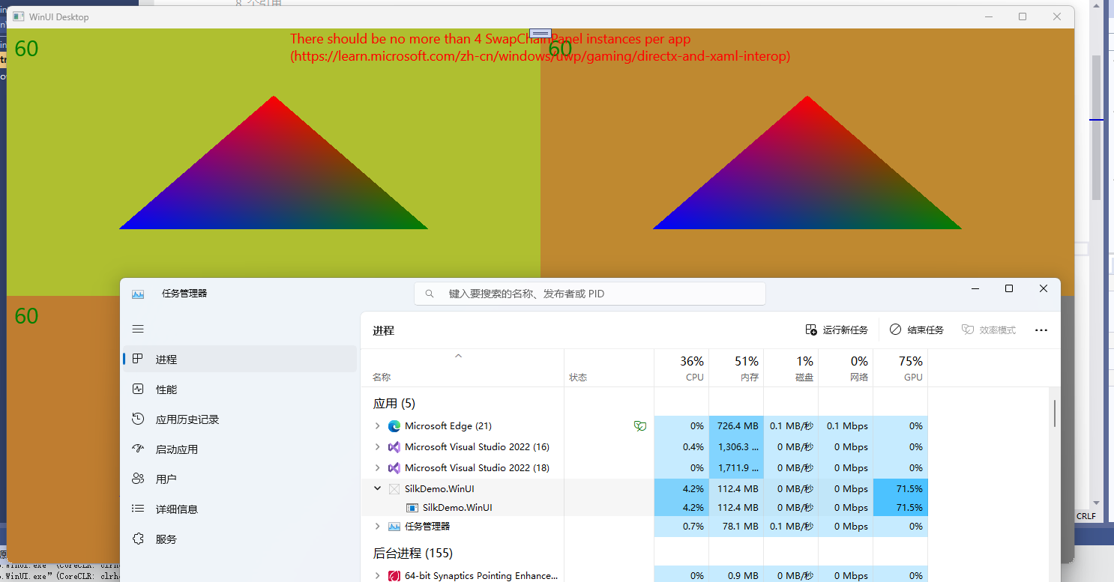The height and width of the screenshot is (582, 1114).
Task: Click the 71.5% GPU cell of SilkDemo.WinUI parent
Action: [900, 489]
